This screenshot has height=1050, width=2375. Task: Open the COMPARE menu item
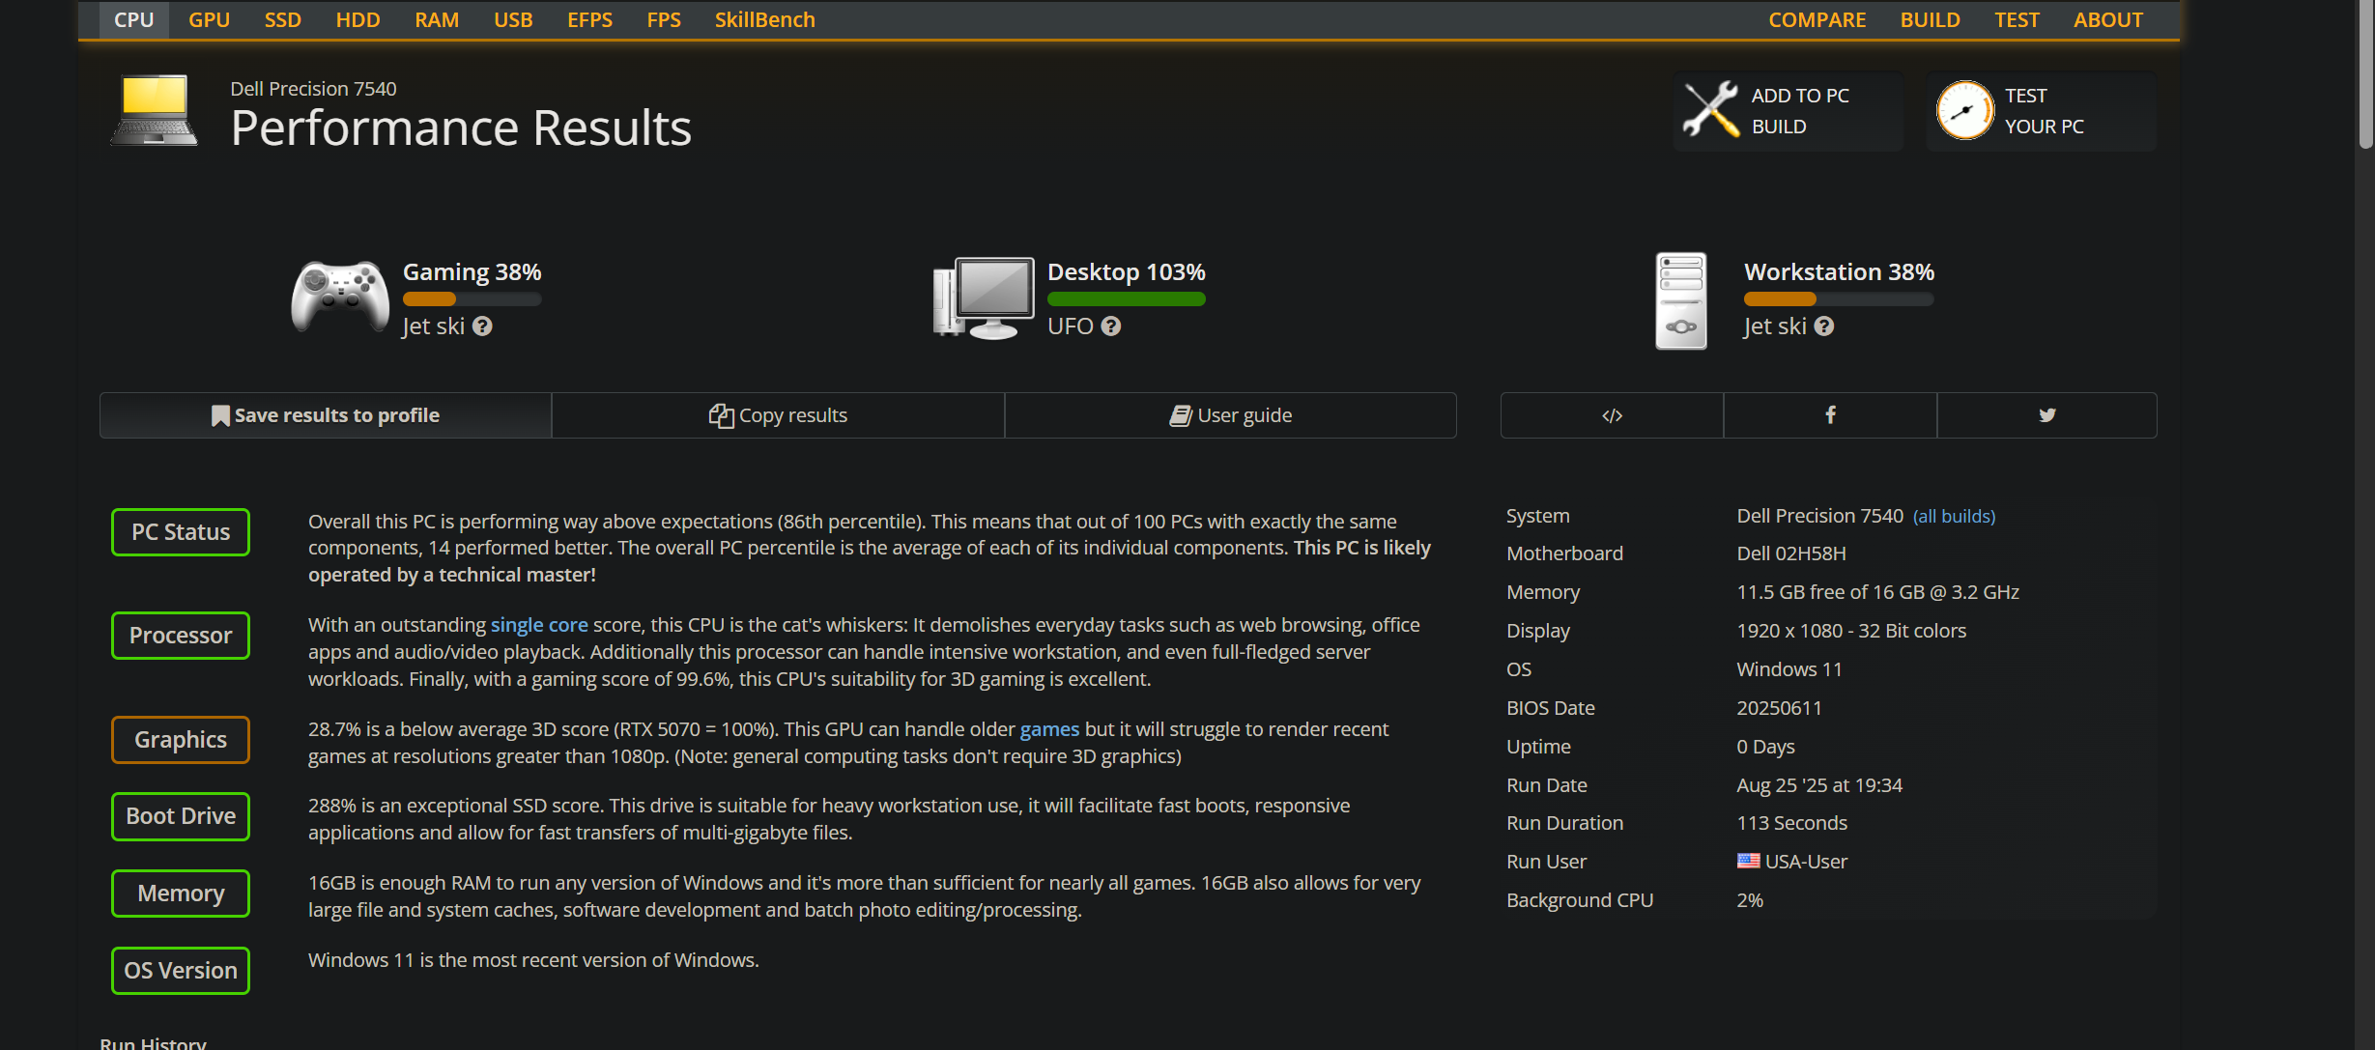coord(1817,19)
